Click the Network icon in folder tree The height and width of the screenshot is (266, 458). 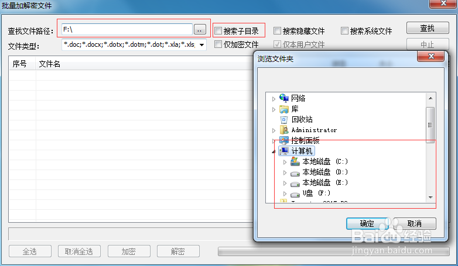point(284,98)
